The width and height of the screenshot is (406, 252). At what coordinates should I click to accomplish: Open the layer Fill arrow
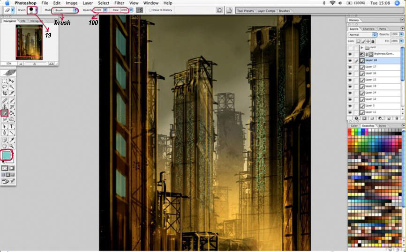(401, 41)
